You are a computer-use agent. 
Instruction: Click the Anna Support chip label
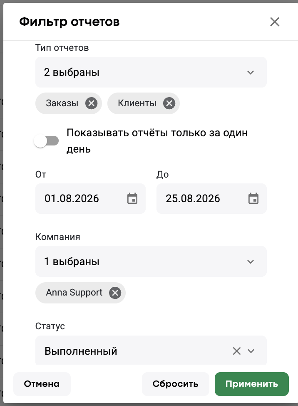tap(74, 293)
